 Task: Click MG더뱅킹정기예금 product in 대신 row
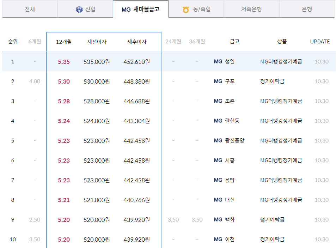(281, 200)
